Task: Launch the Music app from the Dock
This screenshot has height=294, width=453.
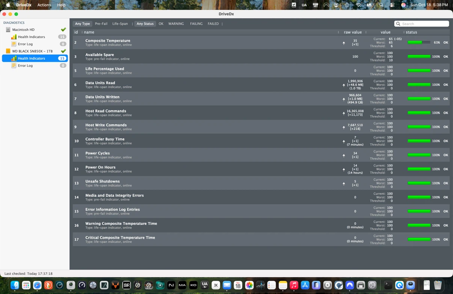Action: coord(294,285)
